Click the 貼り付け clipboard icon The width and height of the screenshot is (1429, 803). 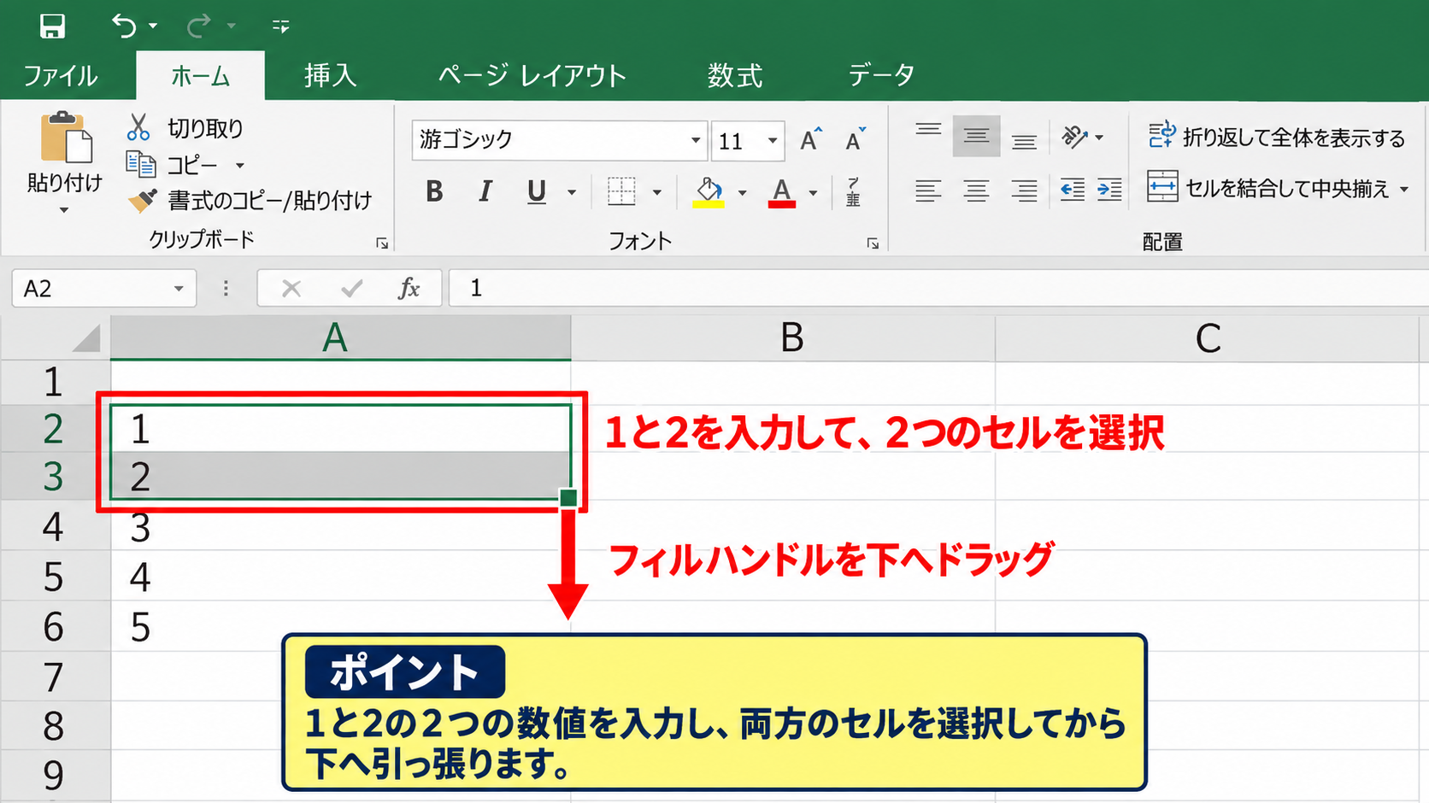65,138
